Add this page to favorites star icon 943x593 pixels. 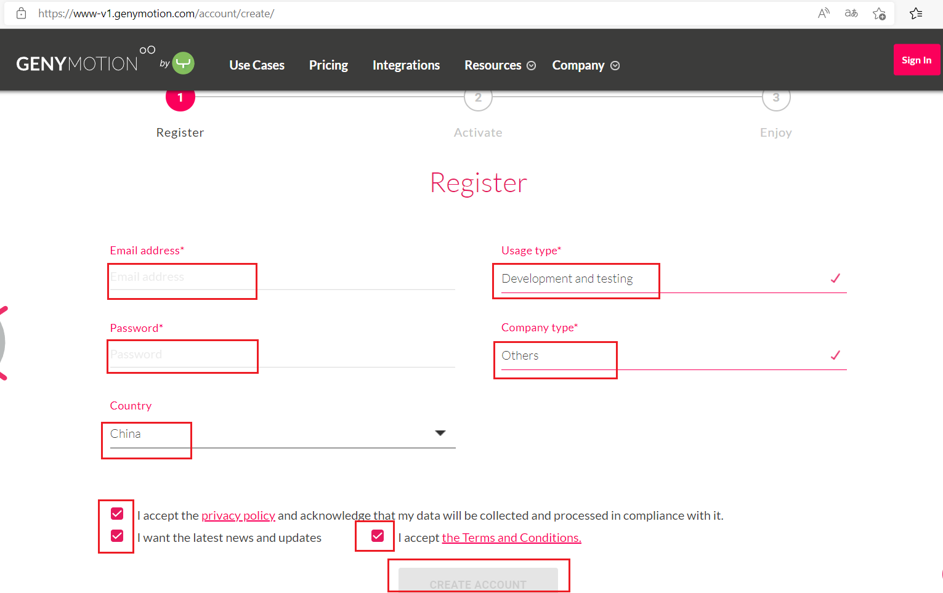pyautogui.click(x=880, y=13)
